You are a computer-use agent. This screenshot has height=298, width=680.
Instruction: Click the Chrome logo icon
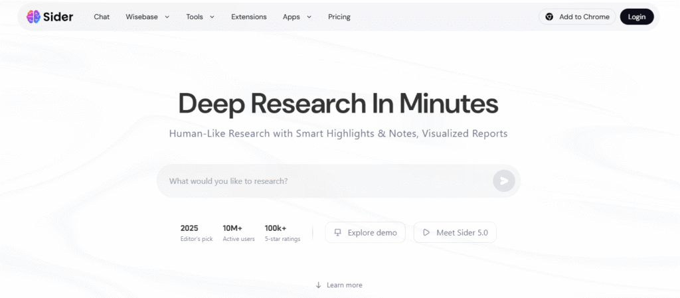pyautogui.click(x=549, y=17)
